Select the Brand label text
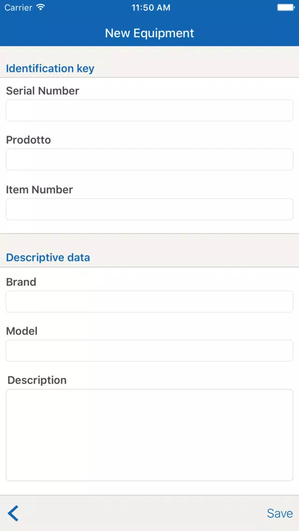 tap(21, 282)
